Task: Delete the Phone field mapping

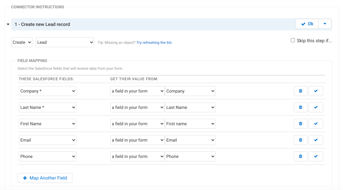Action: coord(300,156)
